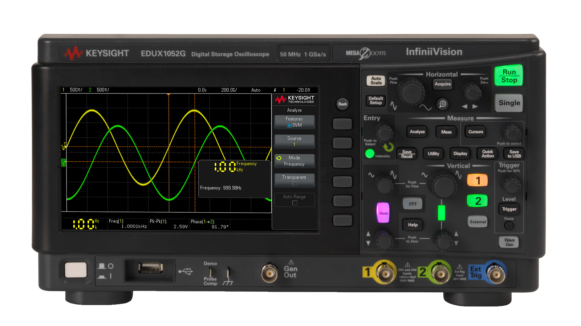This screenshot has height=326, width=581.
Task: Click the Phase(1→2): 91.79° readout
Action: pyautogui.click(x=210, y=224)
